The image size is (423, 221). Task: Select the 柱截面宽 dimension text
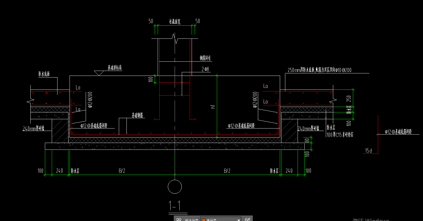pos(175,22)
